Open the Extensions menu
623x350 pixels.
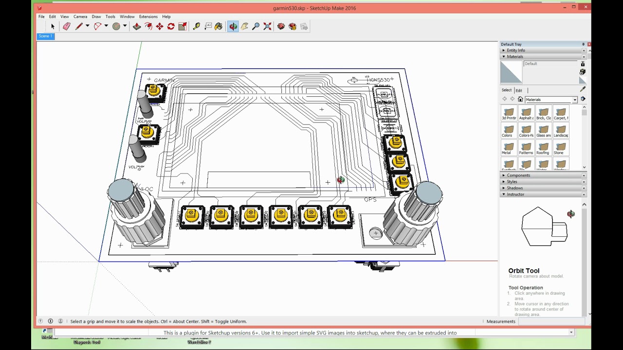point(148,17)
